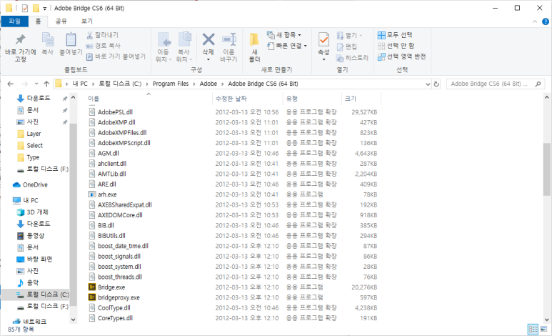Open the Type folder in sidebar
The image size is (552, 336).
(x=33, y=157)
